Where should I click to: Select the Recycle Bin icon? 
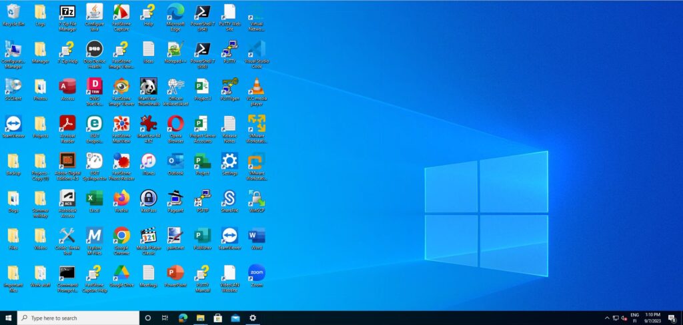click(13, 12)
